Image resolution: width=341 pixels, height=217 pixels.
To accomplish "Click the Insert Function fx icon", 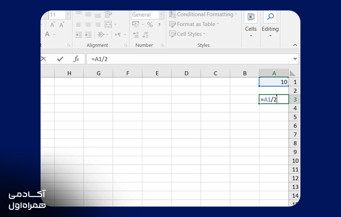I will coord(76,59).
